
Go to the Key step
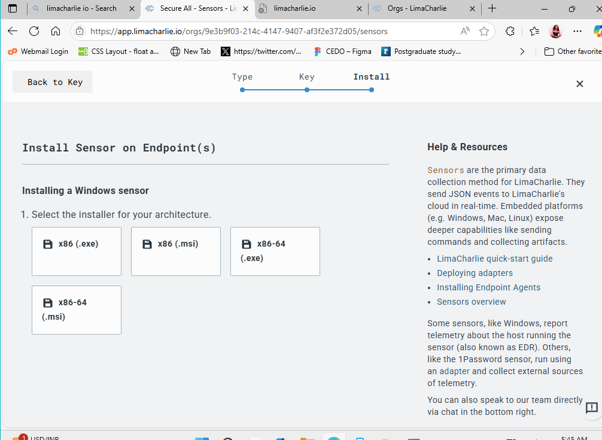[307, 81]
